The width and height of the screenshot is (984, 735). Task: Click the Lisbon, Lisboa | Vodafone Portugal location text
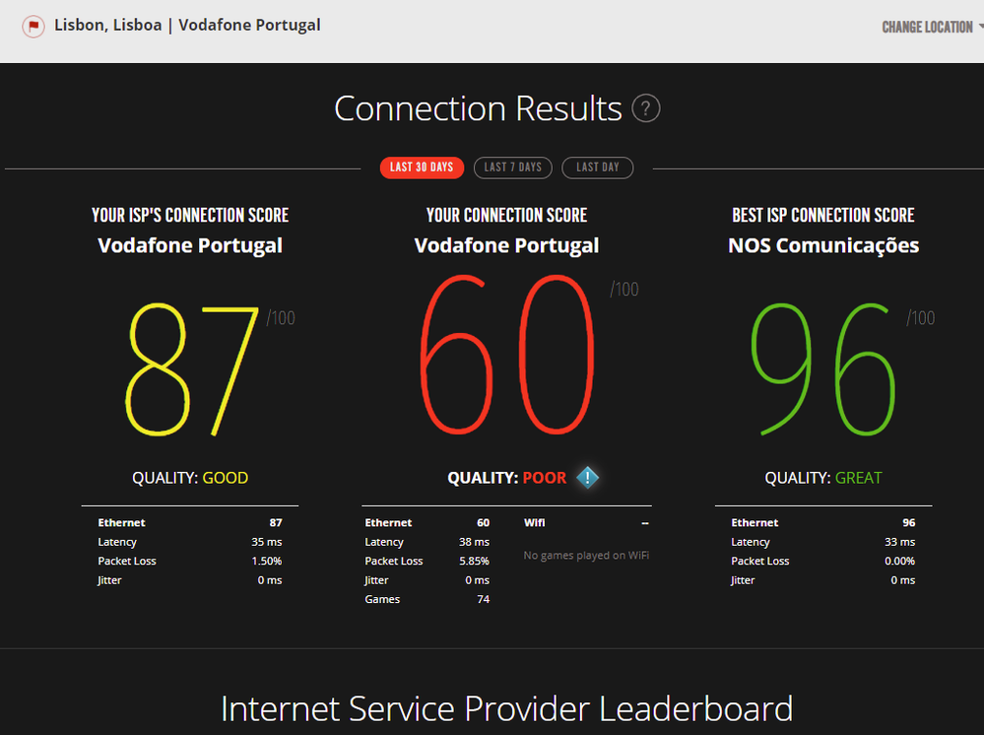[187, 26]
